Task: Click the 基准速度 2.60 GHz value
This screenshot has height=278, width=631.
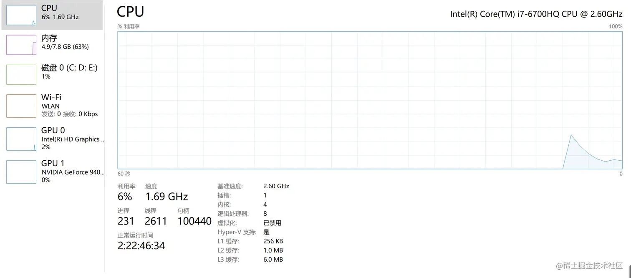Action: pos(276,186)
